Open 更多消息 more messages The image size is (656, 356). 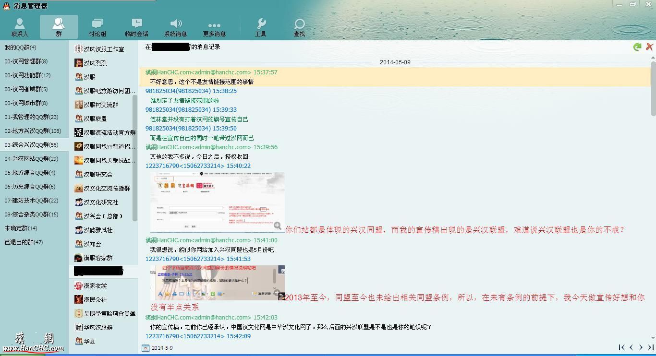pos(214,27)
